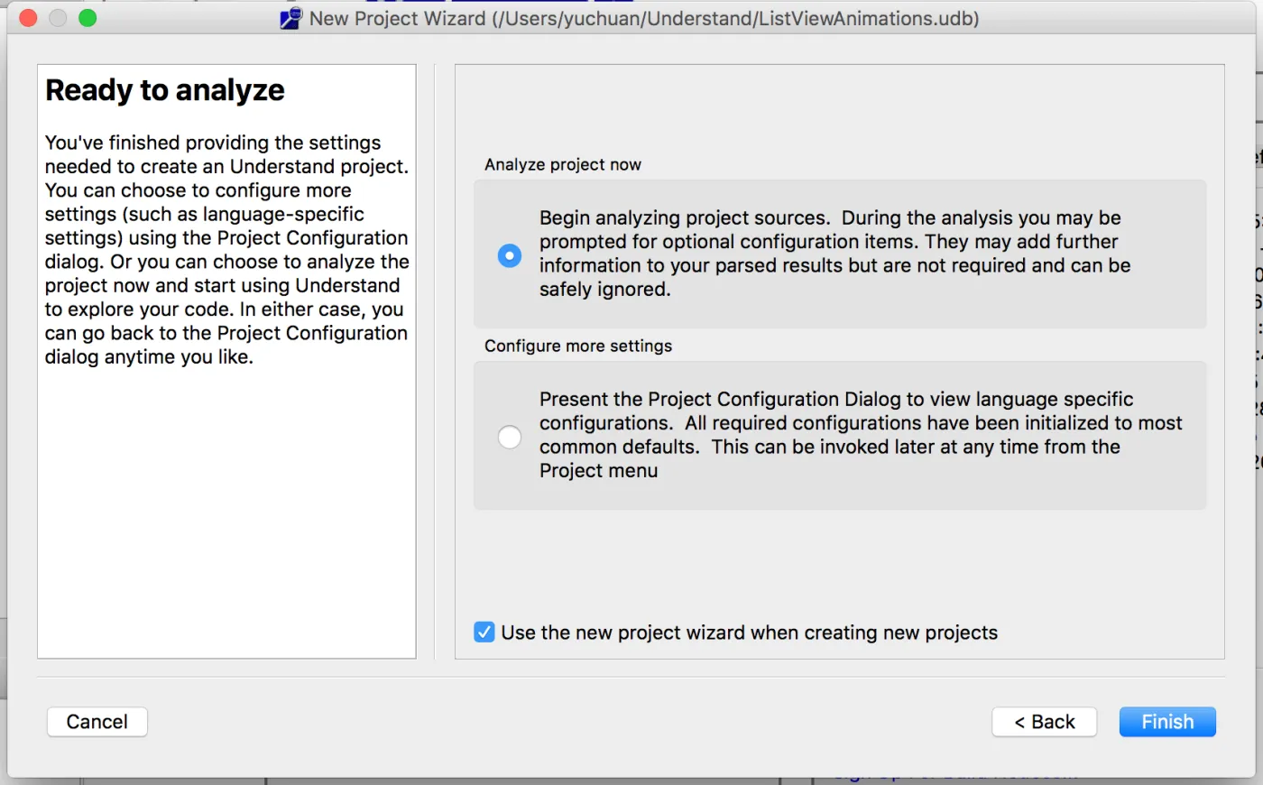Uncheck Use the new project wizard checkbox
The height and width of the screenshot is (785, 1263).
(484, 632)
